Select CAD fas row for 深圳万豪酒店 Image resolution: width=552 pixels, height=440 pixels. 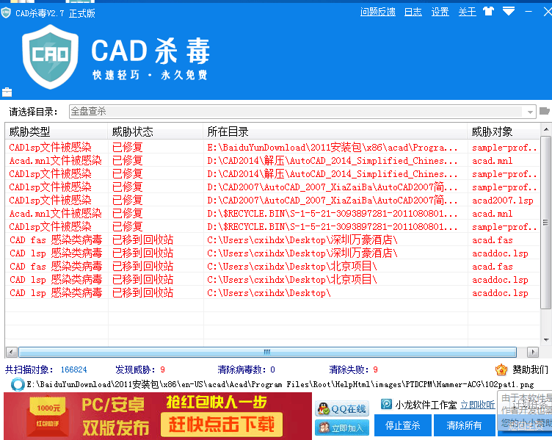pos(272,240)
